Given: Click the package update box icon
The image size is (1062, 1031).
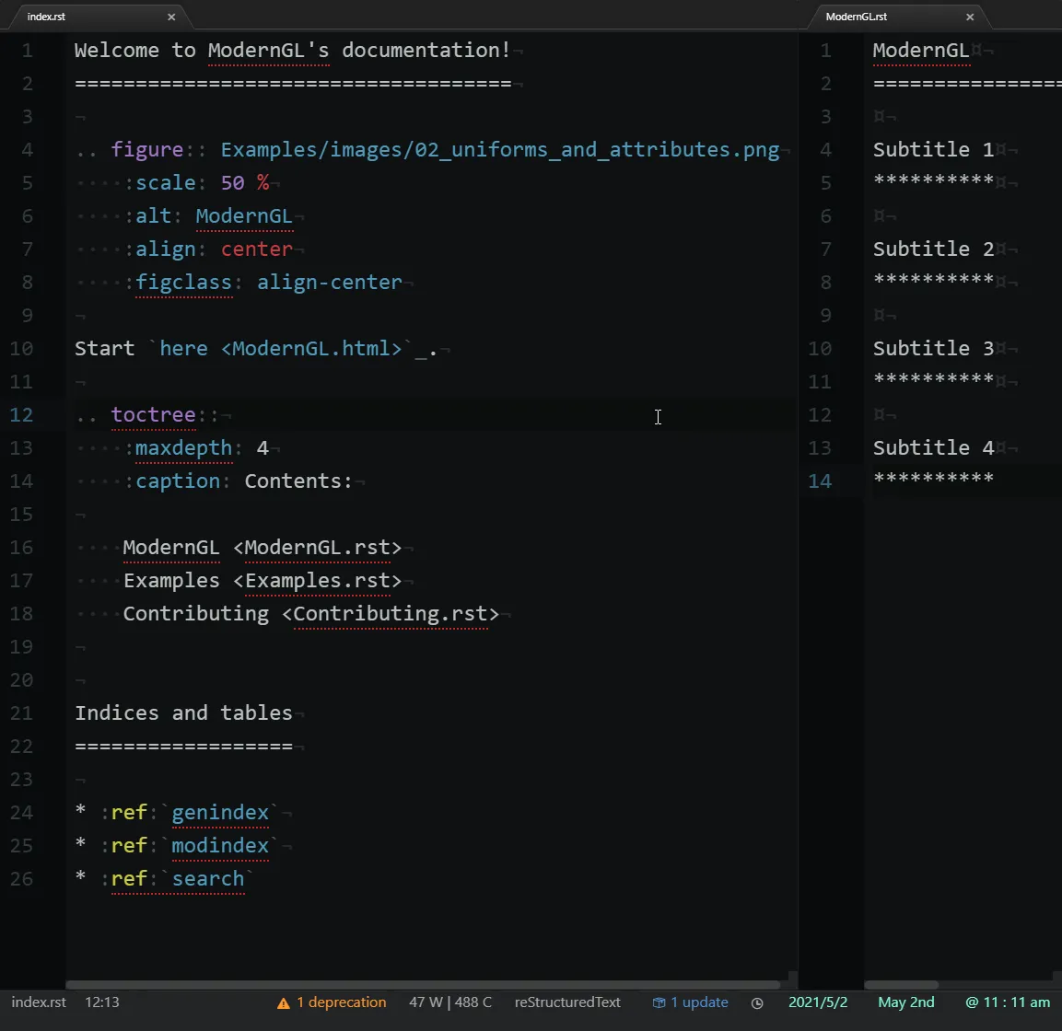Looking at the screenshot, I should tap(659, 1003).
